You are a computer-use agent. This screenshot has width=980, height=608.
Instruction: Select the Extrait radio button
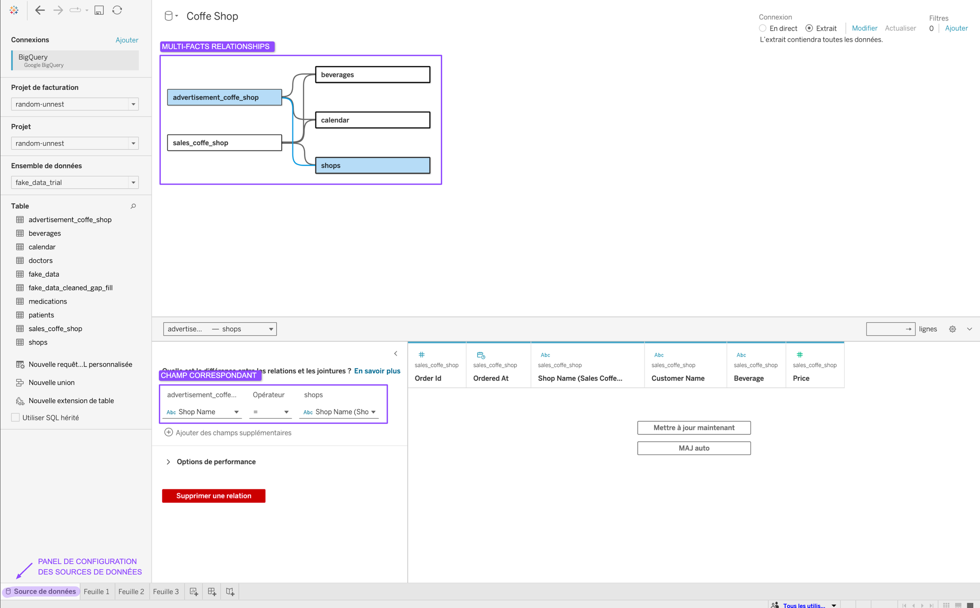[809, 28]
